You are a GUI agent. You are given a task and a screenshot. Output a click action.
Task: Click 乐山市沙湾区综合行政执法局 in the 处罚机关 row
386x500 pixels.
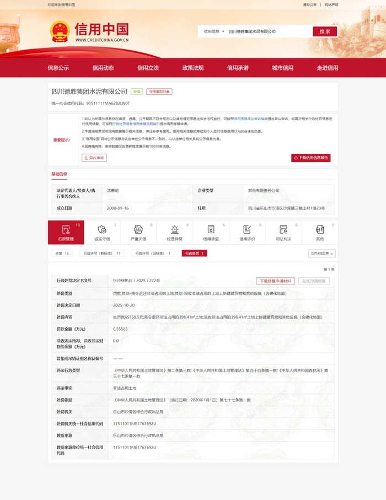(138, 412)
